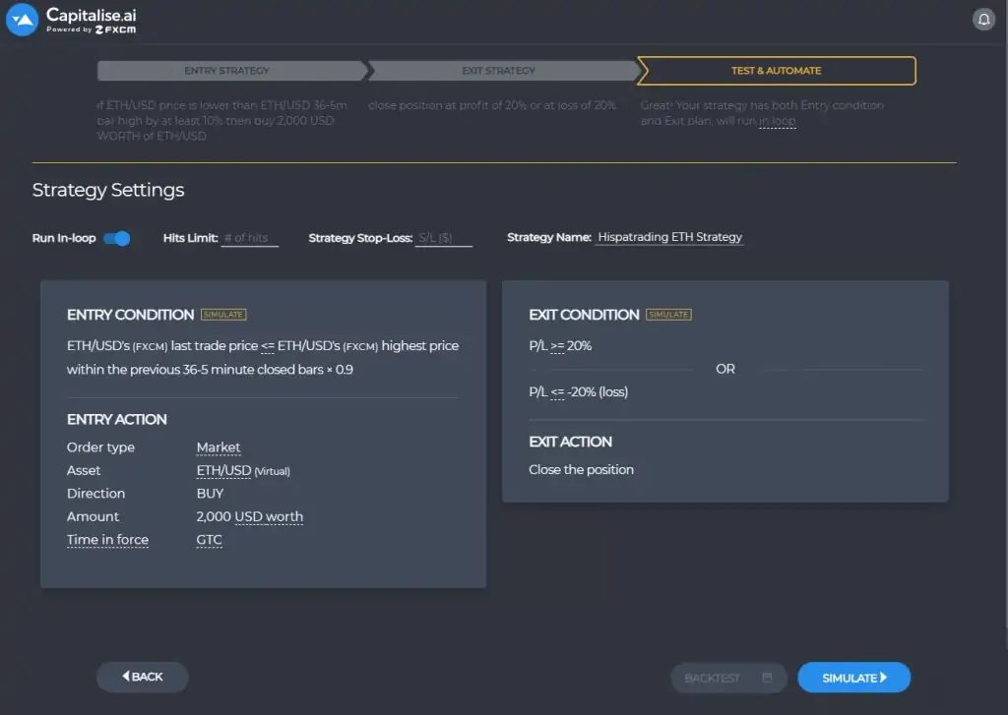Change the ETH/USD asset value
Screen dimensions: 1008x715
point(223,470)
